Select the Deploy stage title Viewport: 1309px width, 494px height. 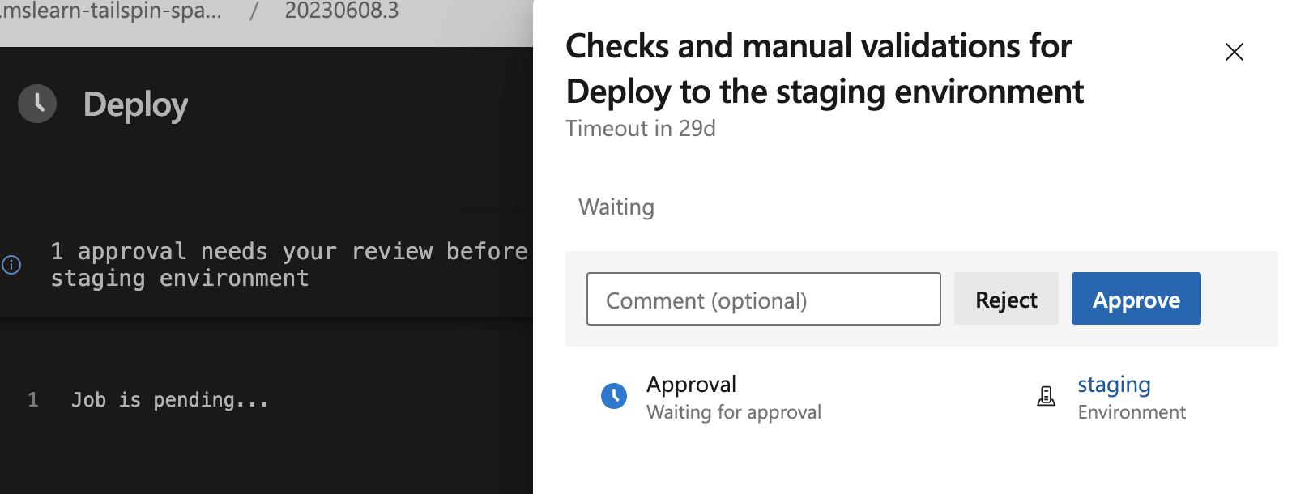coord(134,104)
